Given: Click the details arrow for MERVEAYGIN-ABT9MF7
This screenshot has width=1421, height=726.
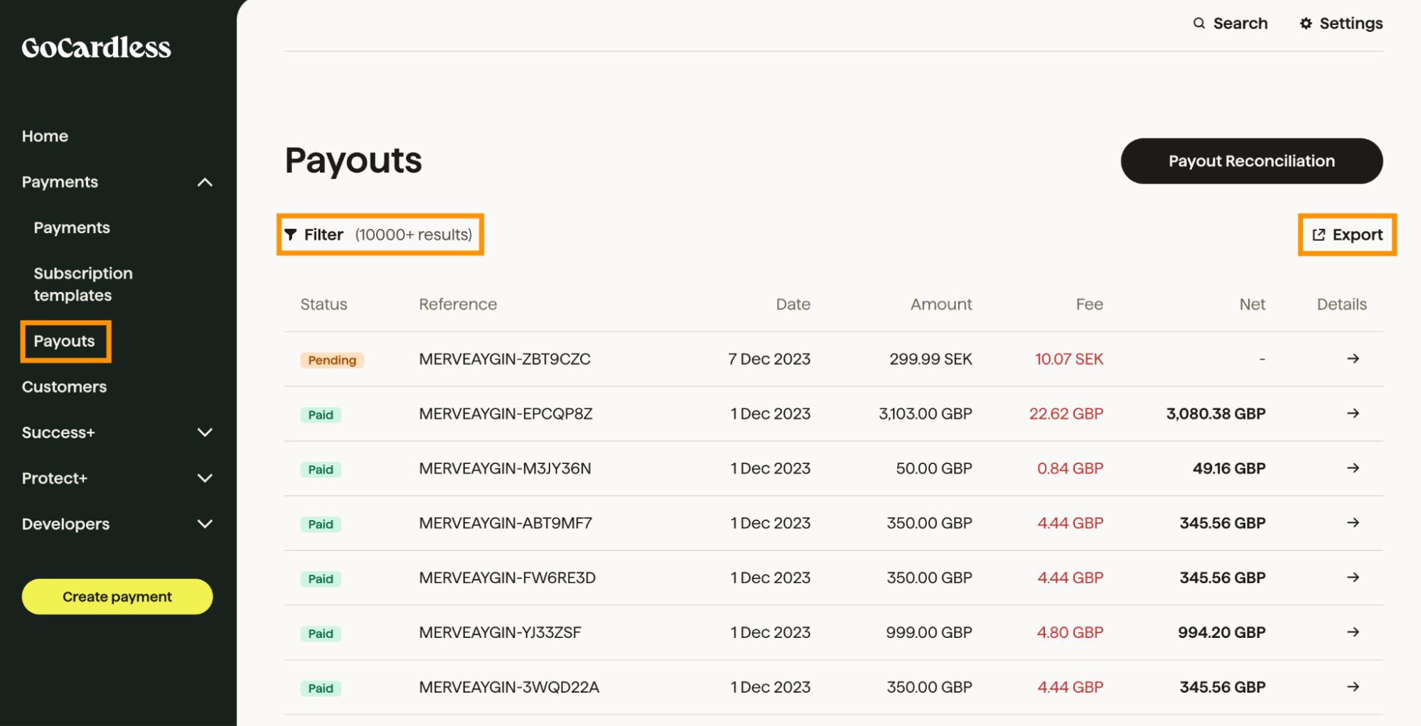Looking at the screenshot, I should [x=1353, y=523].
